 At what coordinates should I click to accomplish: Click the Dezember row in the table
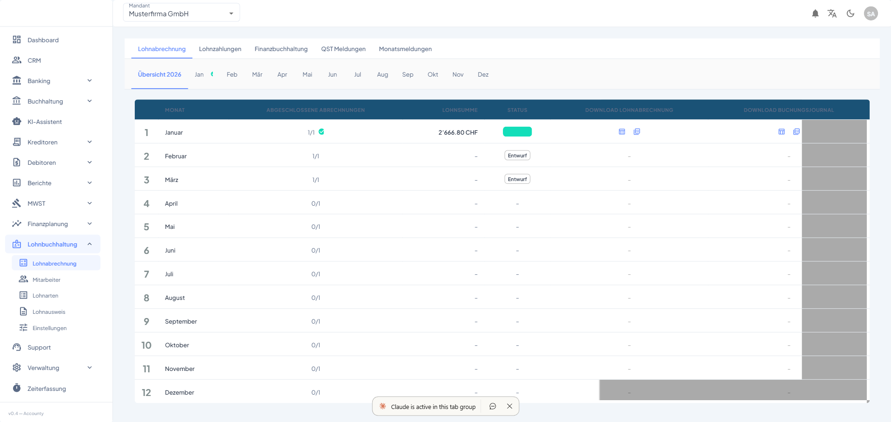point(179,392)
